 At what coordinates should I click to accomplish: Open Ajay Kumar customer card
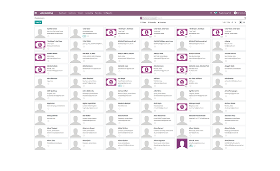51,107
